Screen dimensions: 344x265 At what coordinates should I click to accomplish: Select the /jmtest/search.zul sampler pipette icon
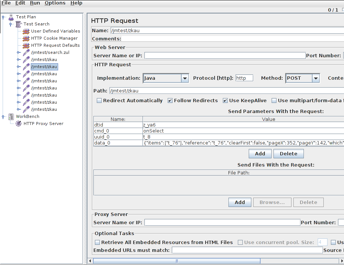tap(26, 52)
